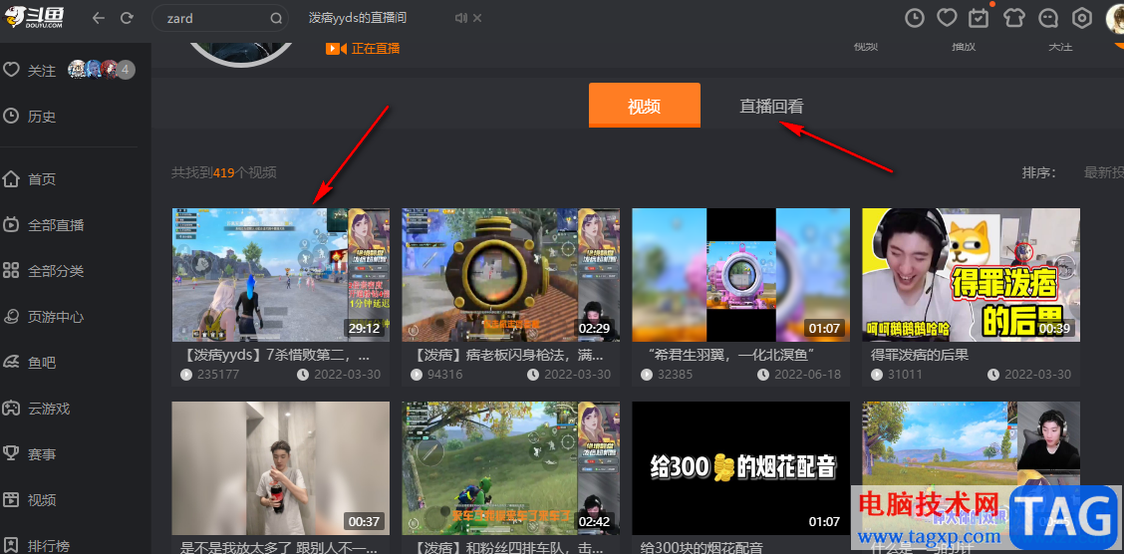Open title 【泼痞】痞老板闪身枪法

click(509, 355)
